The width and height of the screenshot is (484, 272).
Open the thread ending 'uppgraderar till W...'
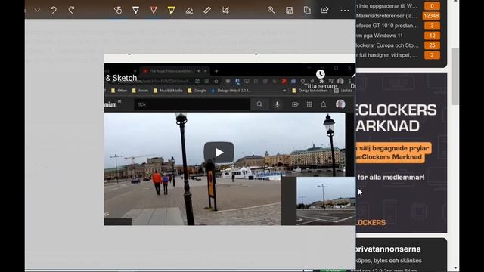(386, 6)
